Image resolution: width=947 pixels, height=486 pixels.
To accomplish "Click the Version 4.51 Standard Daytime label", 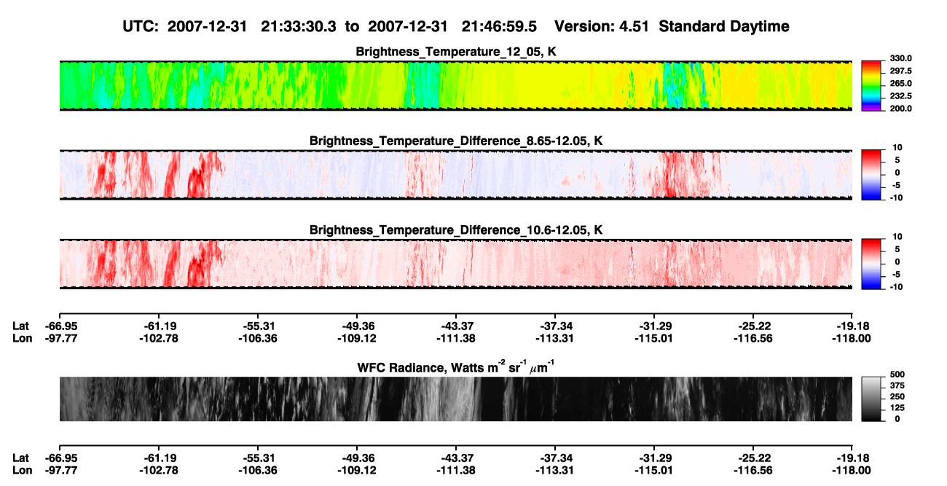I will point(672,27).
